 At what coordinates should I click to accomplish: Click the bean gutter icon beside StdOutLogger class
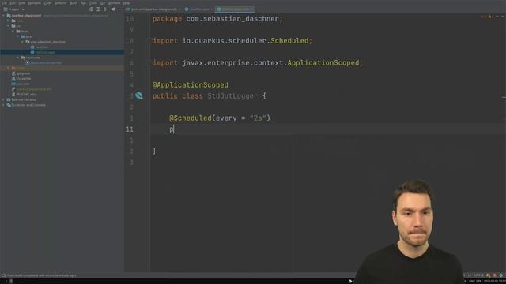[x=139, y=95]
